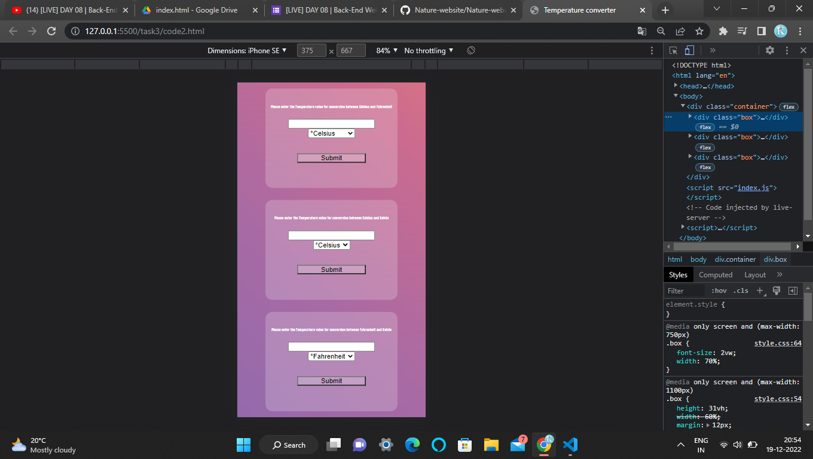Click first temperature input in Celsius-Fahrenheit box

click(331, 124)
